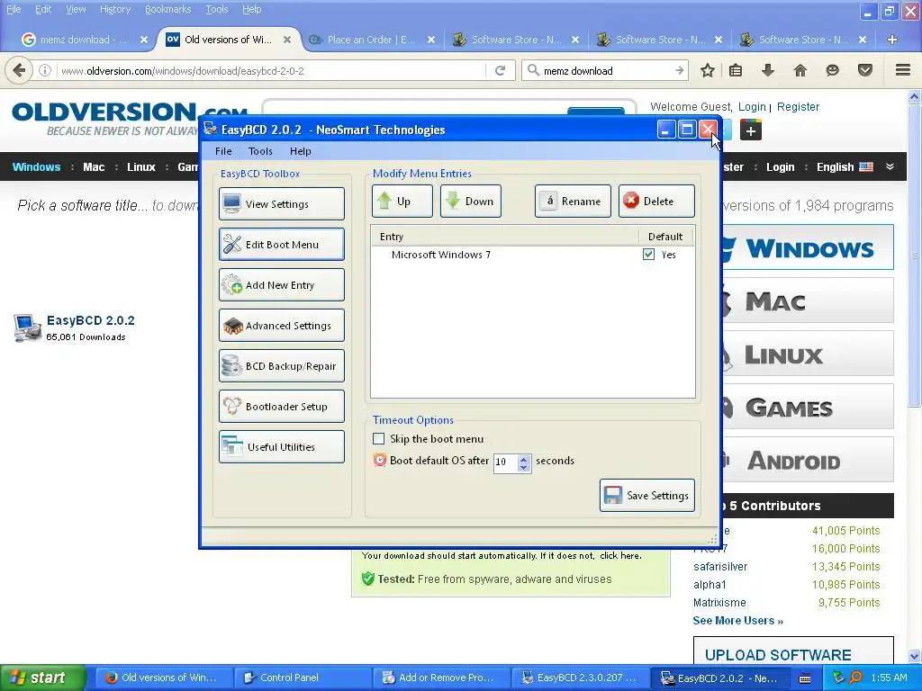Click the Firefox URL address bar
Viewport: 922px width, 691px height.
[272, 70]
